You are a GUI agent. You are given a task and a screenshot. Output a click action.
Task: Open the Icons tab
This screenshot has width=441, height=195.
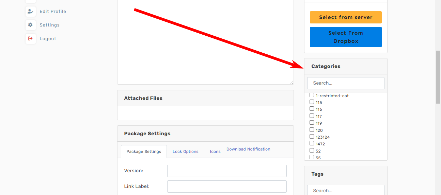215,152
